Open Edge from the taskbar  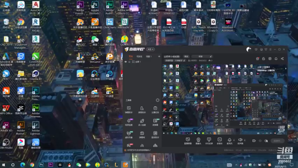[x=23, y=165]
